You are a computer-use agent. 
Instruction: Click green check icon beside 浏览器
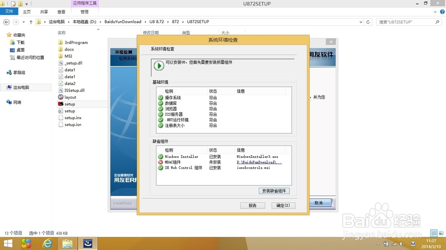coord(161,109)
